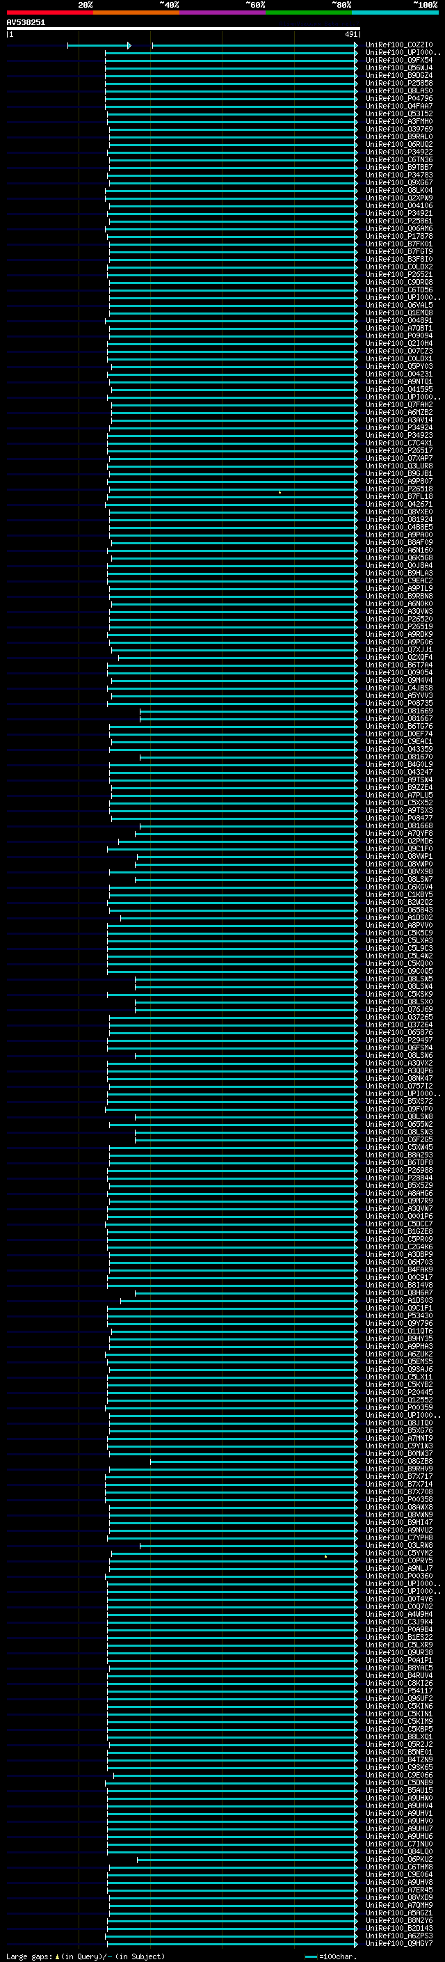Click UniRef100_P17878 entry

(399, 236)
